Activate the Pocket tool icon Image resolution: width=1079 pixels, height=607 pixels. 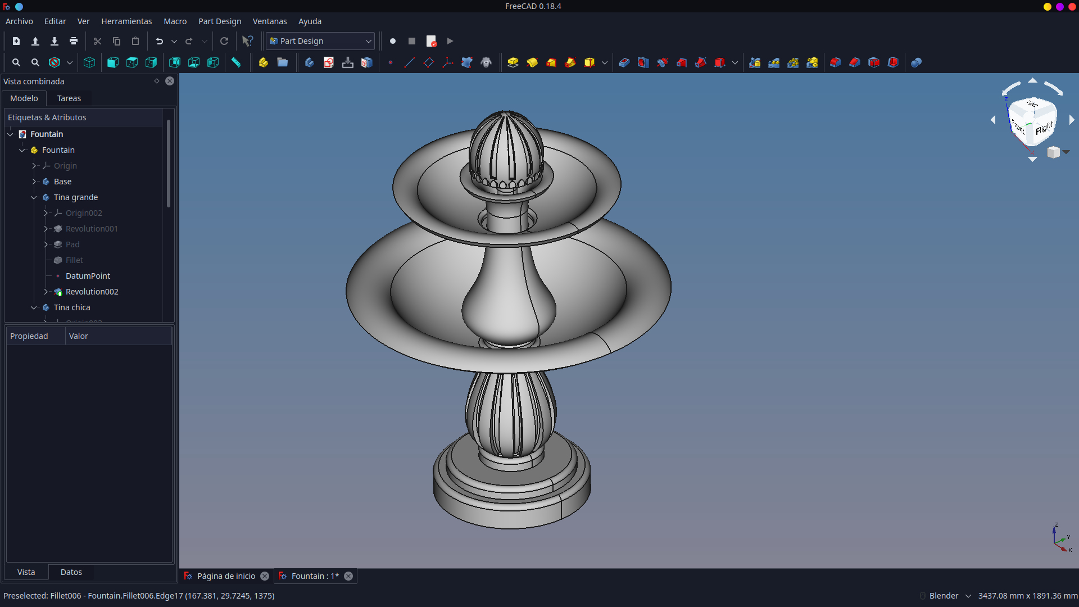coord(624,62)
